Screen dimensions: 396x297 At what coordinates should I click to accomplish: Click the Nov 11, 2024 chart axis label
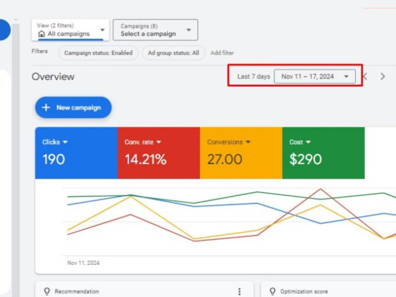pos(83,263)
